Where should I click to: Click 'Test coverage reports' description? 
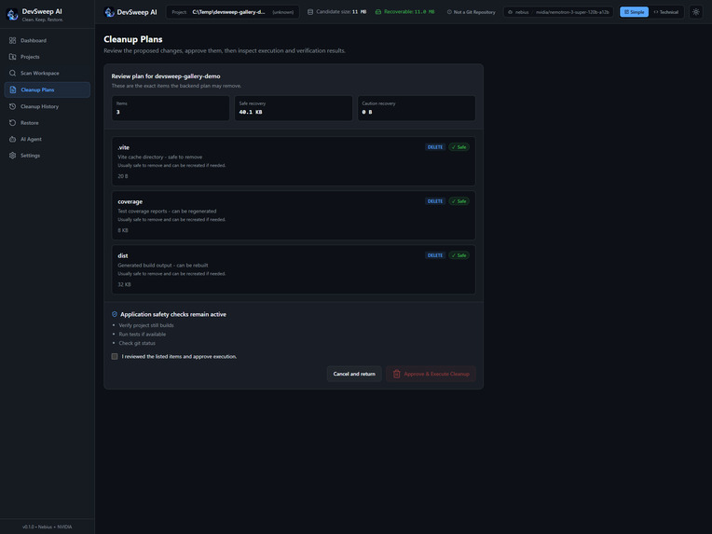point(167,212)
